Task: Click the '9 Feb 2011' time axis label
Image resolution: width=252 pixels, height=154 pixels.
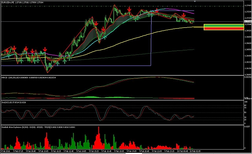Action: point(5,151)
